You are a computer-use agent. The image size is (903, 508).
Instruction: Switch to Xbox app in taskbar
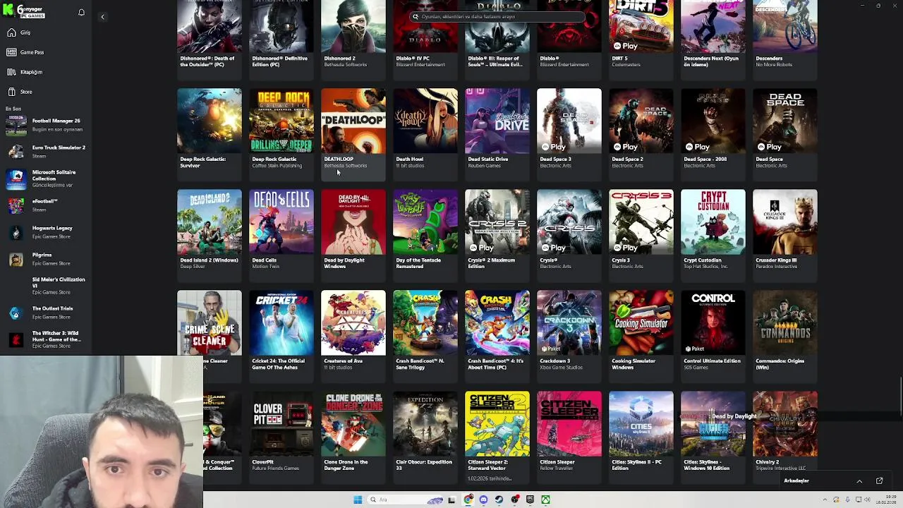[x=545, y=500]
